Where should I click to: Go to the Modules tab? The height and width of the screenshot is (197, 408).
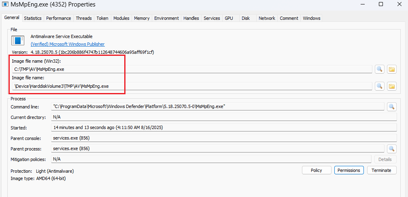pos(121,18)
